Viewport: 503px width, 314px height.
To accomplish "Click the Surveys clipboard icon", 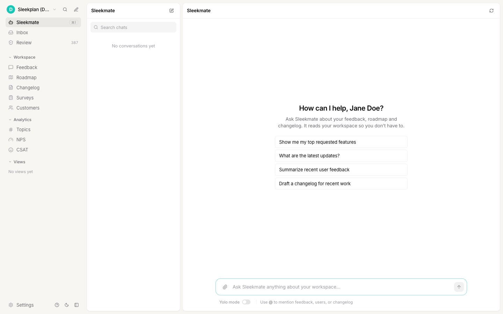I will 11,98.
